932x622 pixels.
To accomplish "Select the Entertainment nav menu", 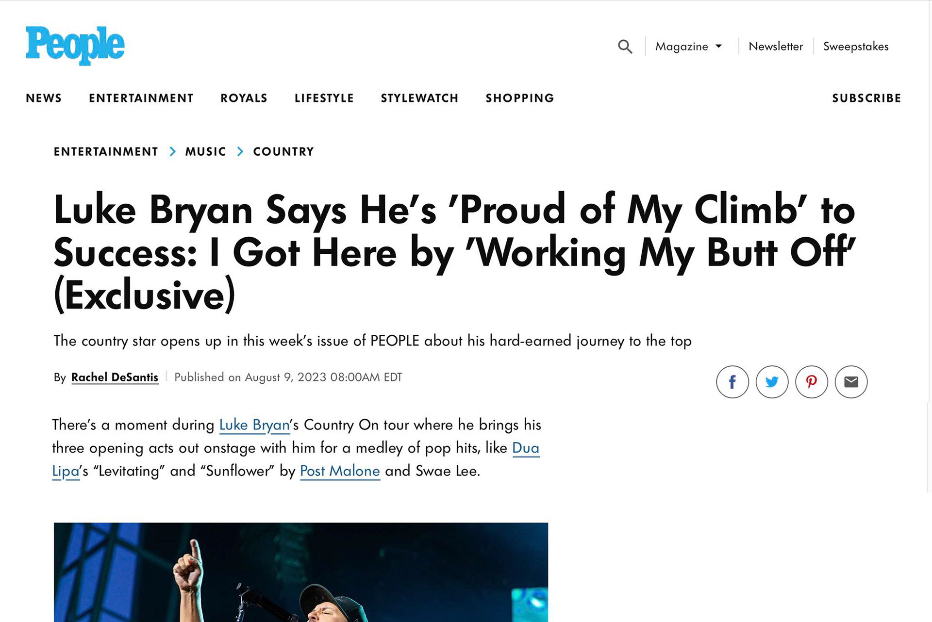I will click(x=141, y=98).
